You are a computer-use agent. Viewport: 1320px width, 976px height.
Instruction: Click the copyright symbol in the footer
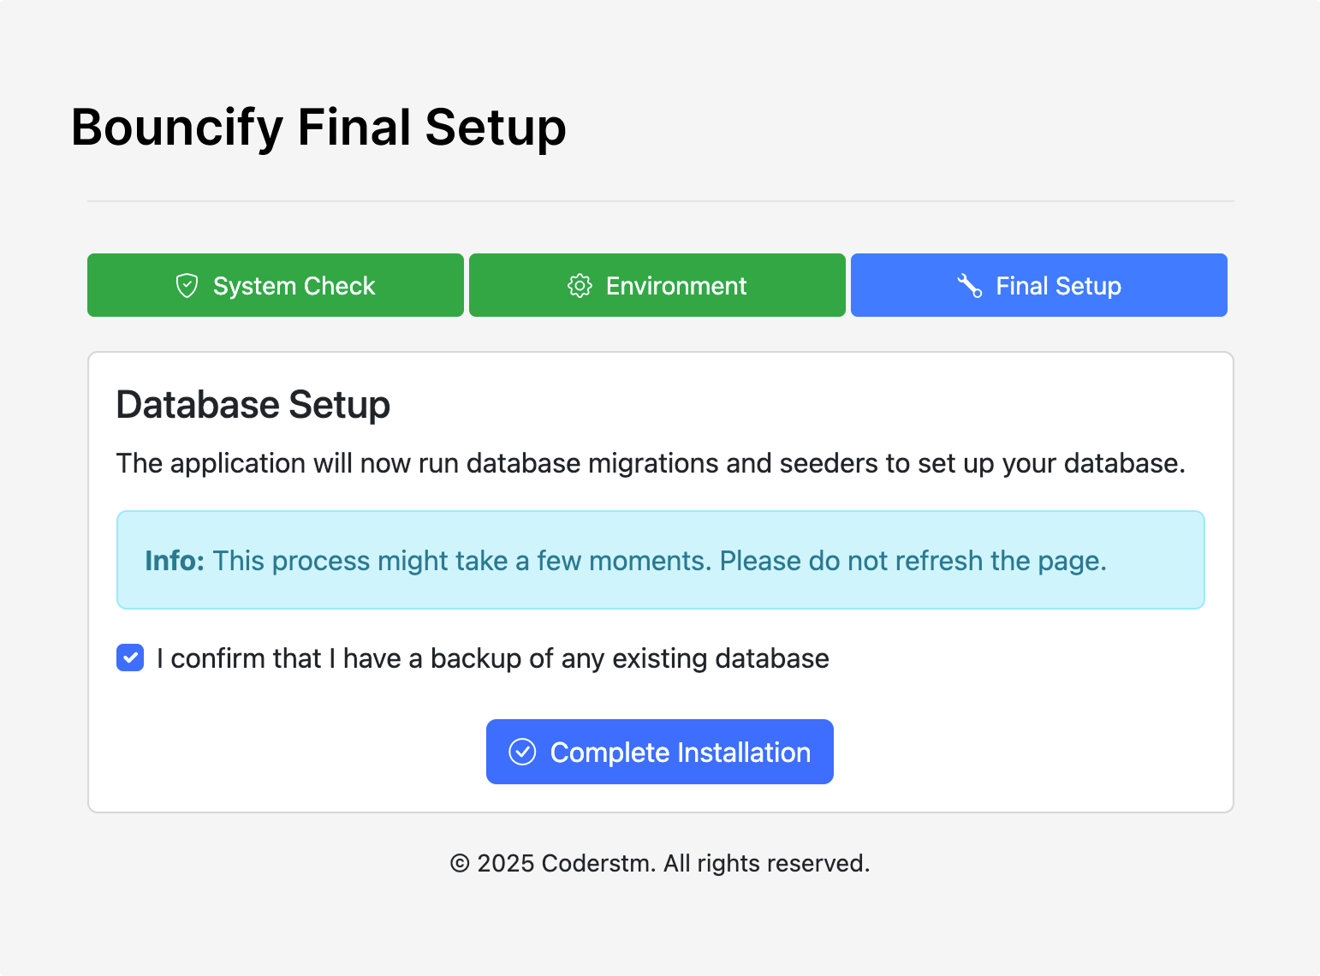pyautogui.click(x=460, y=863)
